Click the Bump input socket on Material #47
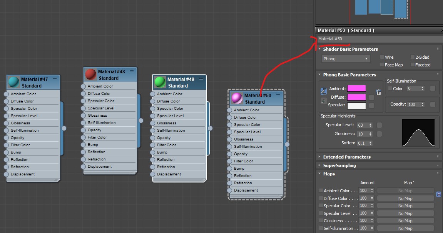 (6, 152)
